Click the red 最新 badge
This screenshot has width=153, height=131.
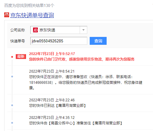point(21,57)
